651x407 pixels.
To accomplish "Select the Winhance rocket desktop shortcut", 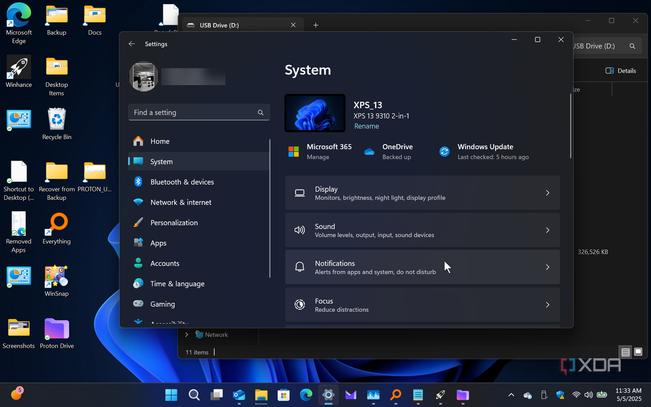I will coord(19,71).
